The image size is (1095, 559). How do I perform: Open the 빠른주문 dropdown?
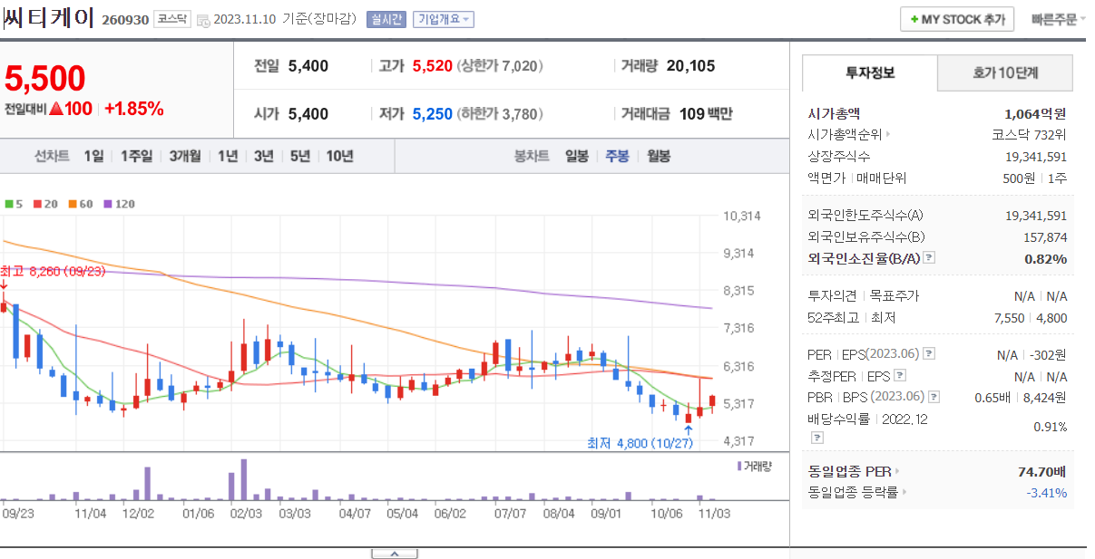[x=1059, y=19]
